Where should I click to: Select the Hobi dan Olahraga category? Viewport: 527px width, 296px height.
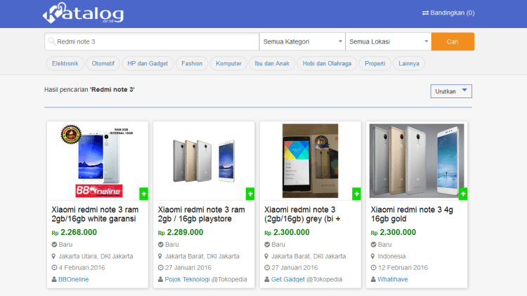(327, 63)
